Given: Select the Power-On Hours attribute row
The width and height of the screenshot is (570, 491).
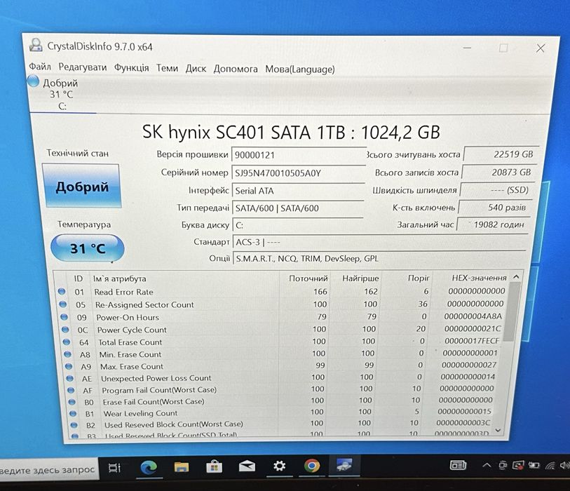Looking at the screenshot, I should pos(283,317).
